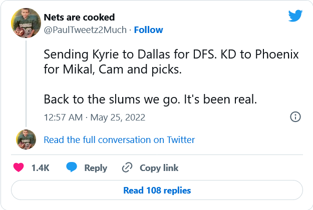
Task: Click the 'Back to the slums' sentence
Action: point(150,98)
